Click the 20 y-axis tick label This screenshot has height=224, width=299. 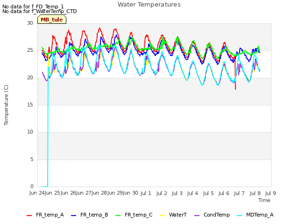(30, 77)
